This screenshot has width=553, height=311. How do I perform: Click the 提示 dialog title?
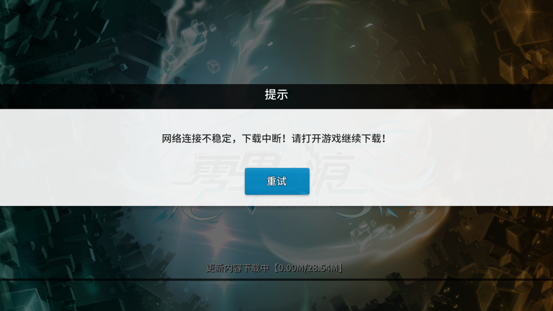point(276,94)
